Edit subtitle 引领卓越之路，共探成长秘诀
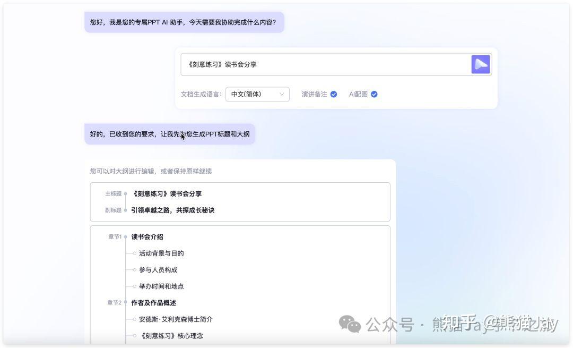 [x=173, y=210]
